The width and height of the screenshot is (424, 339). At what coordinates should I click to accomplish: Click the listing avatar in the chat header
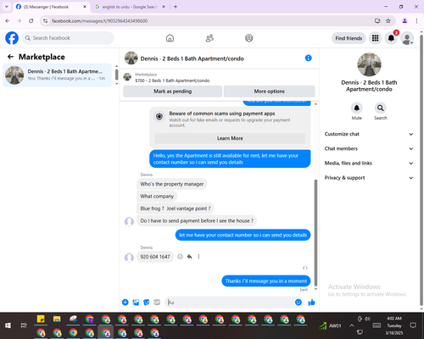tap(131, 58)
